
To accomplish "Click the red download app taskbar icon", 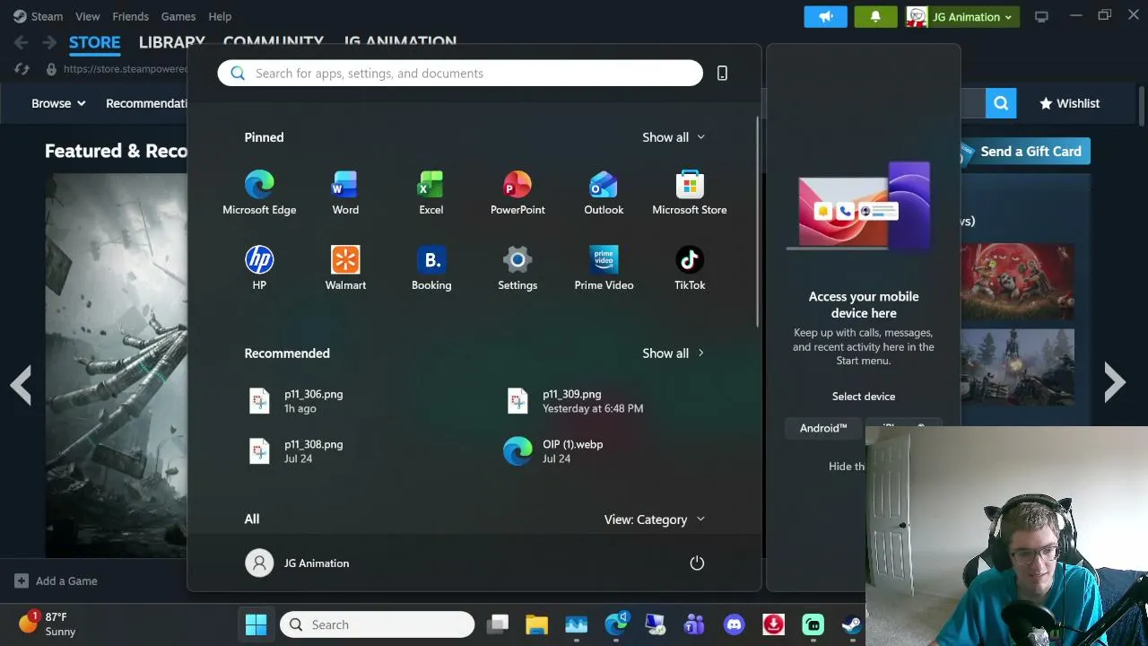I will tap(773, 624).
